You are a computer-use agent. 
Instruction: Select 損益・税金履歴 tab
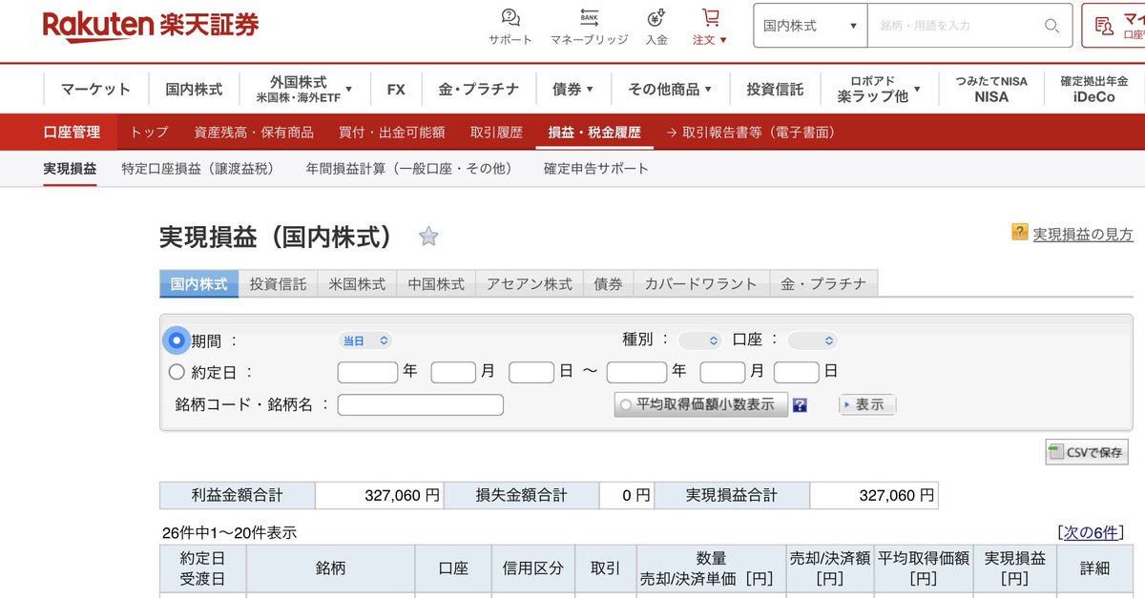click(594, 133)
